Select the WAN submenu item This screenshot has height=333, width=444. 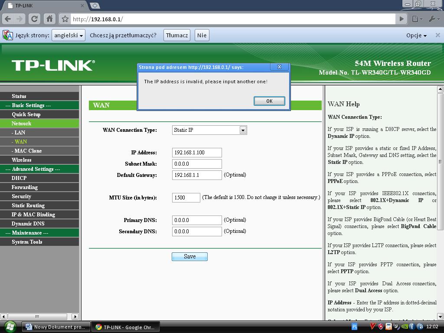pyautogui.click(x=39, y=142)
